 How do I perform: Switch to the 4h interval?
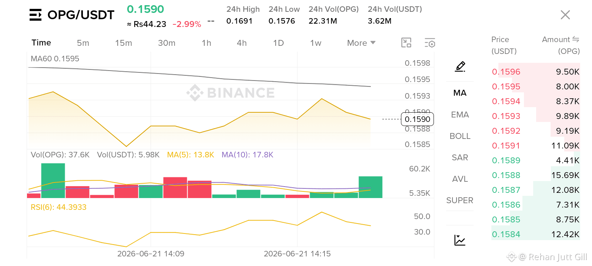point(242,43)
